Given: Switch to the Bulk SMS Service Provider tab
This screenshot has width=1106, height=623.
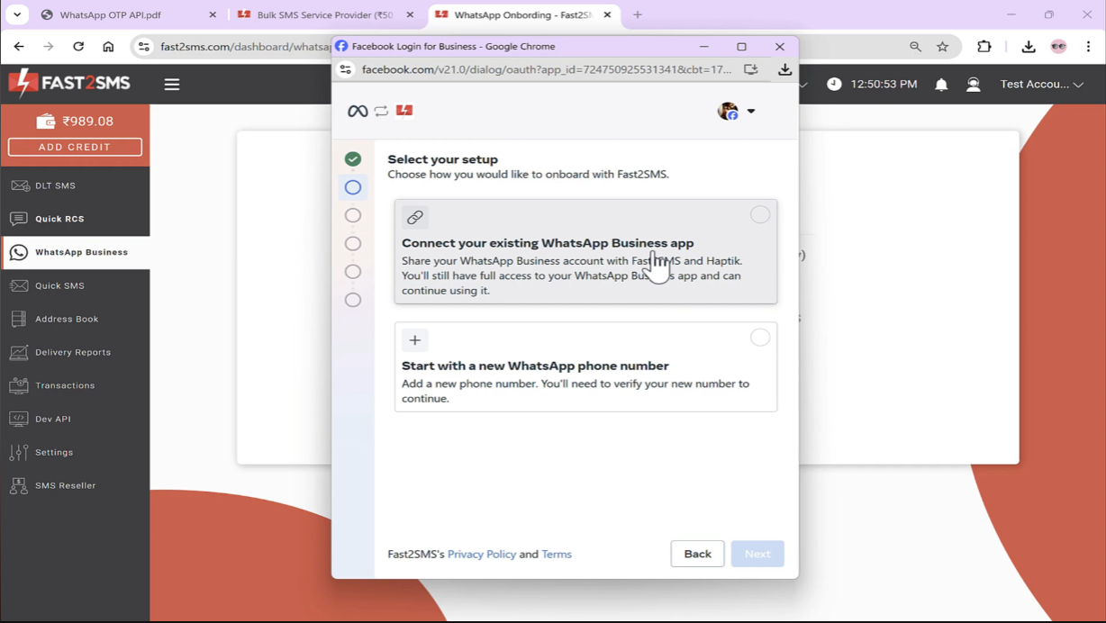Looking at the screenshot, I should click(324, 15).
